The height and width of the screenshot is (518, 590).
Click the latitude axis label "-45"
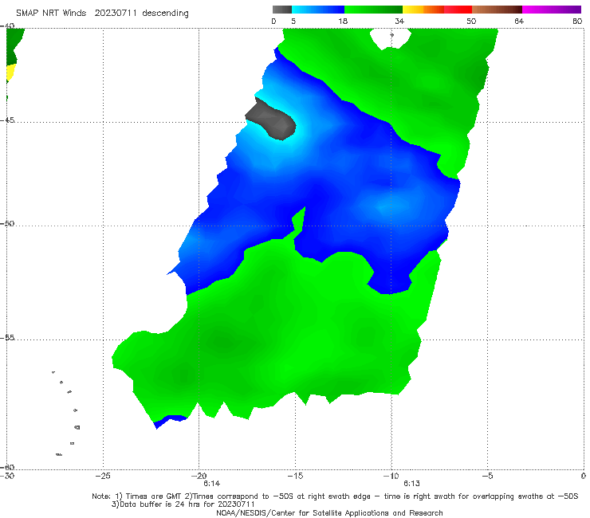pos(7,120)
